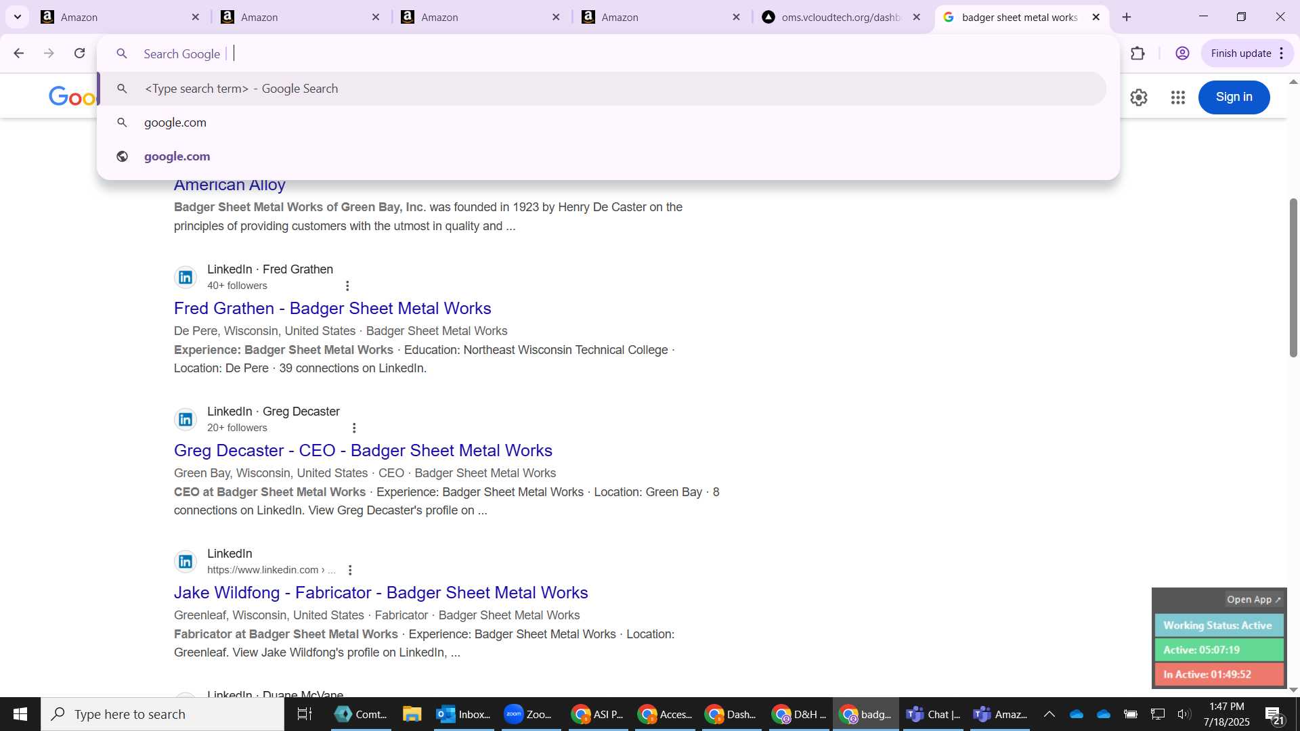Click the LinkedIn favicon for Jake Wildfong result
1300x731 pixels.
pos(186,562)
